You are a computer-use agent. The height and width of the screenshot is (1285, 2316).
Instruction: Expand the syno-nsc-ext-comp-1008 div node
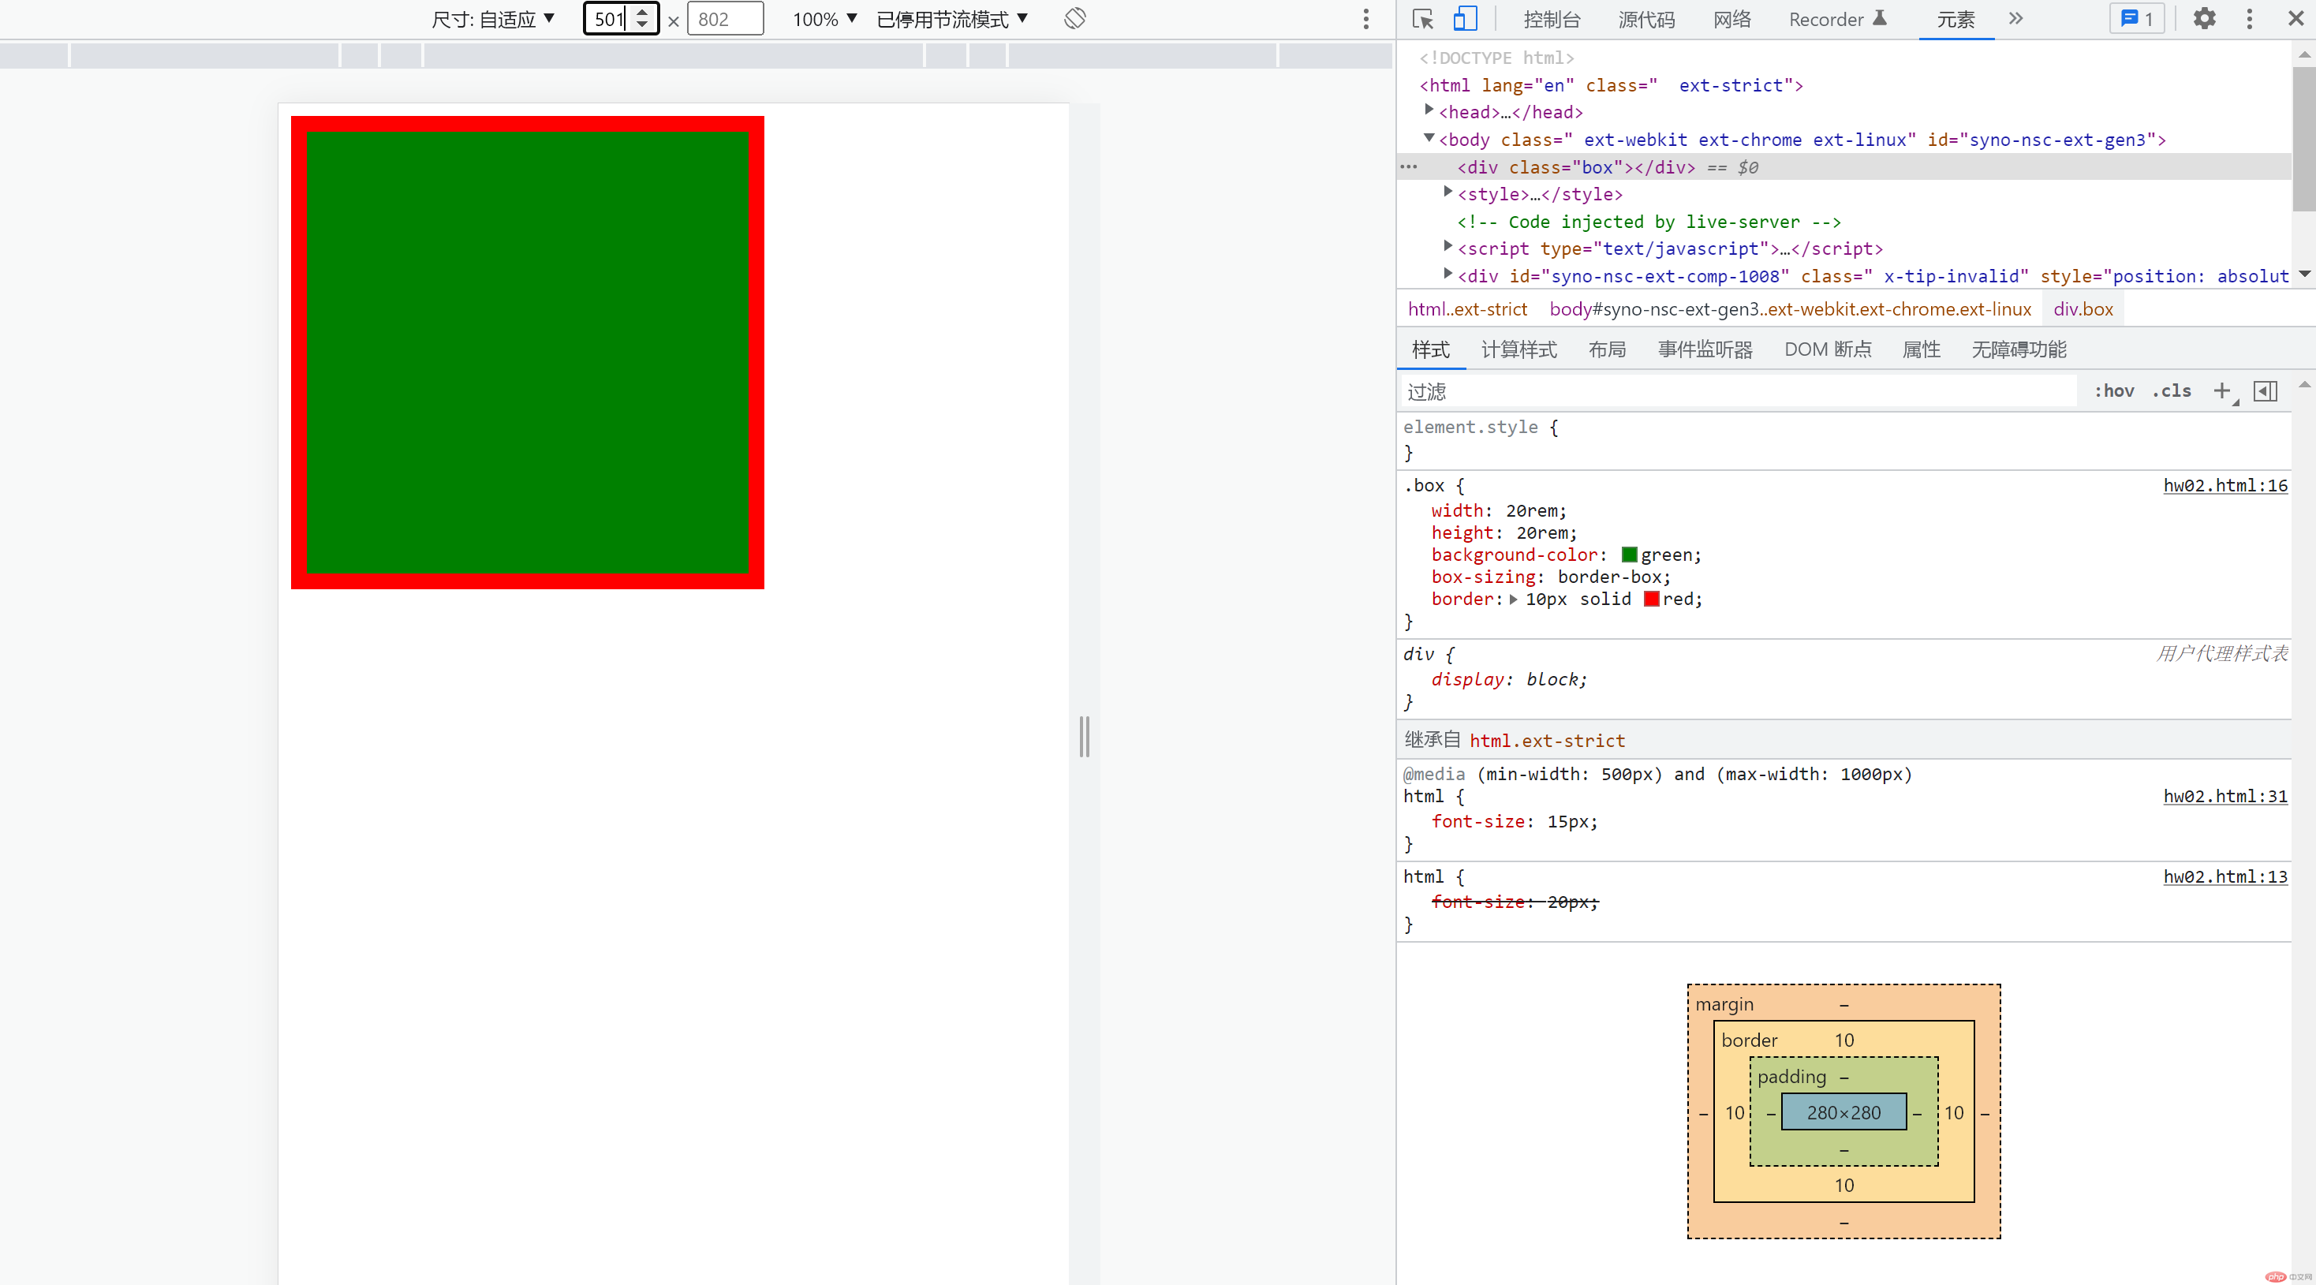click(1447, 274)
